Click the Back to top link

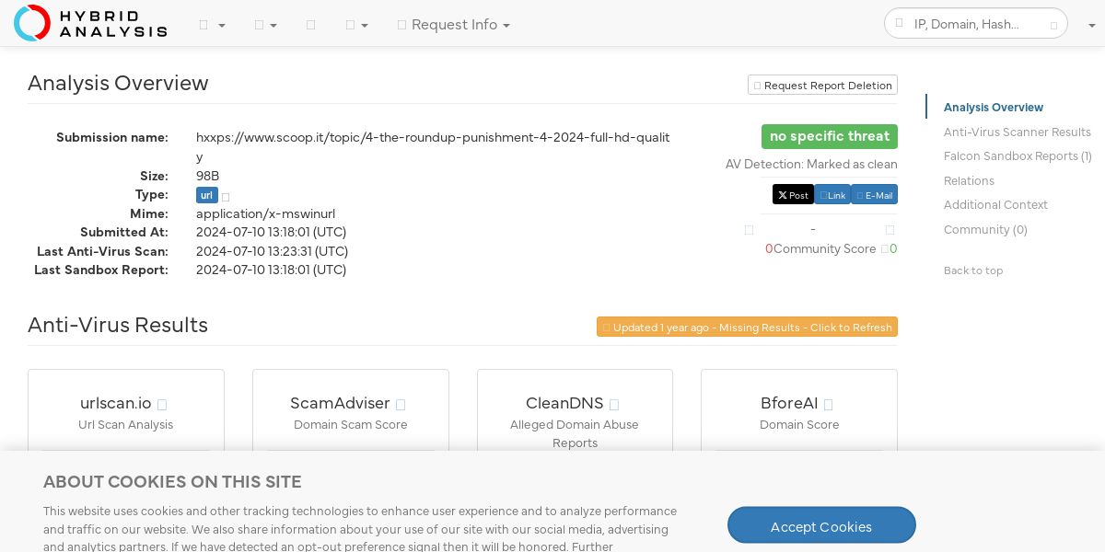pos(972,270)
